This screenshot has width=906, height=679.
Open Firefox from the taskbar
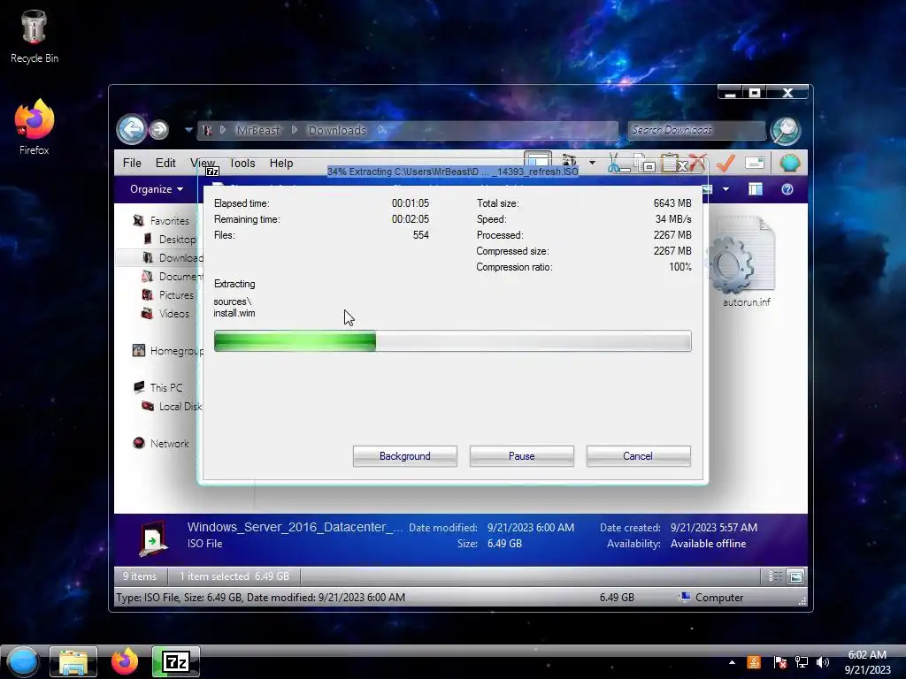[x=124, y=661]
